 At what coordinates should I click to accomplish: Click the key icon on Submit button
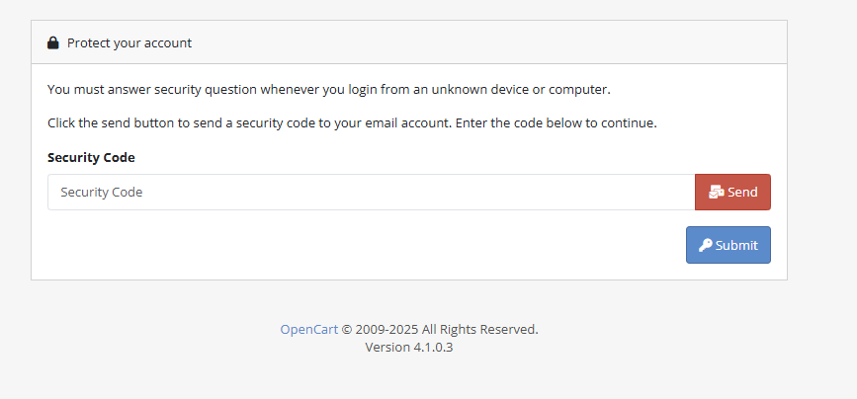click(x=705, y=245)
